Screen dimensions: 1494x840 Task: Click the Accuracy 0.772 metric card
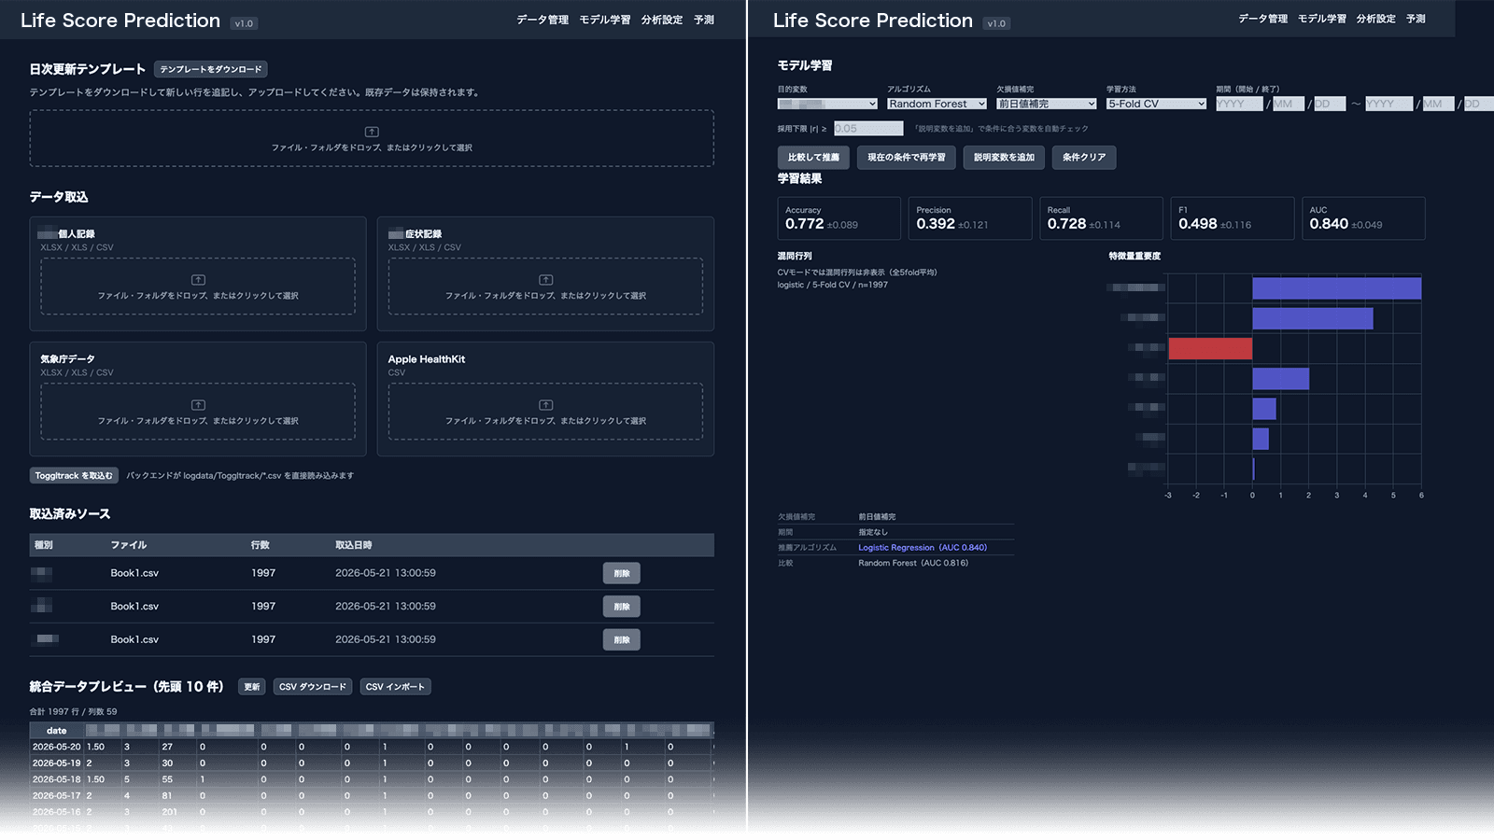[839, 218]
